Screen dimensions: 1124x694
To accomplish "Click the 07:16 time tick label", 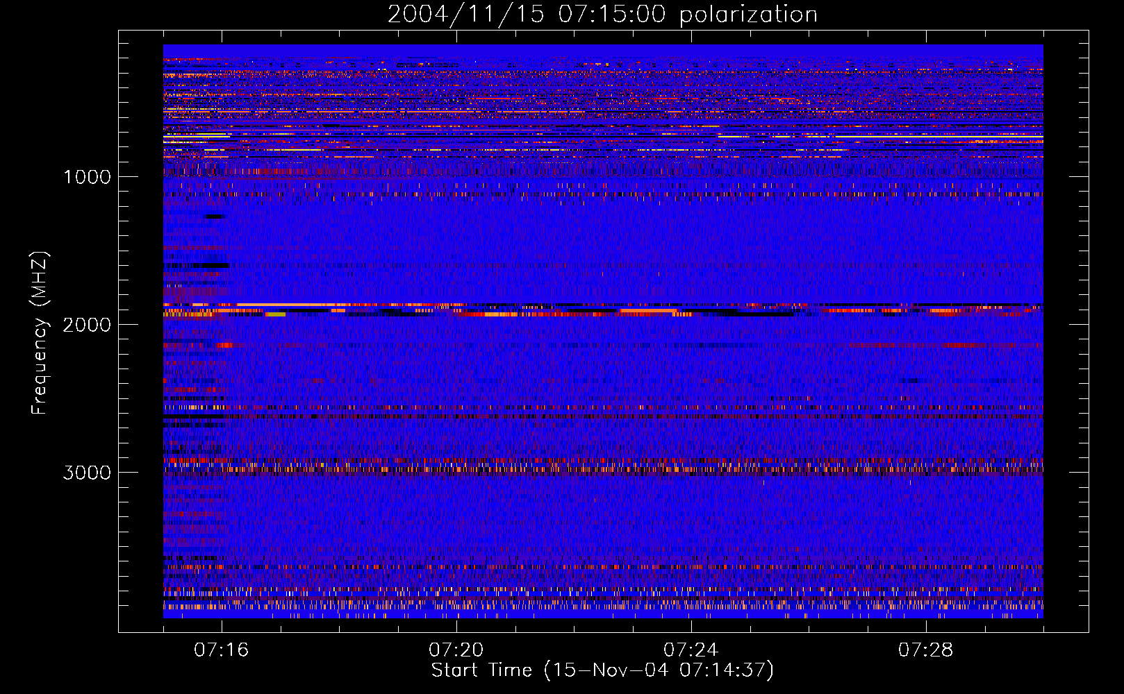I will [x=221, y=650].
